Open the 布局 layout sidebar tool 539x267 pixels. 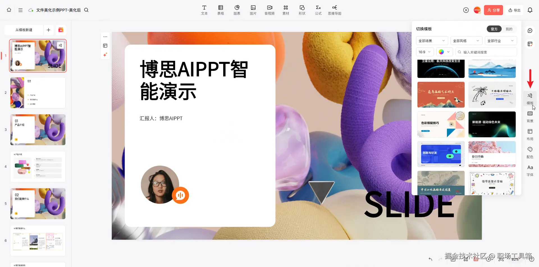tap(530, 135)
